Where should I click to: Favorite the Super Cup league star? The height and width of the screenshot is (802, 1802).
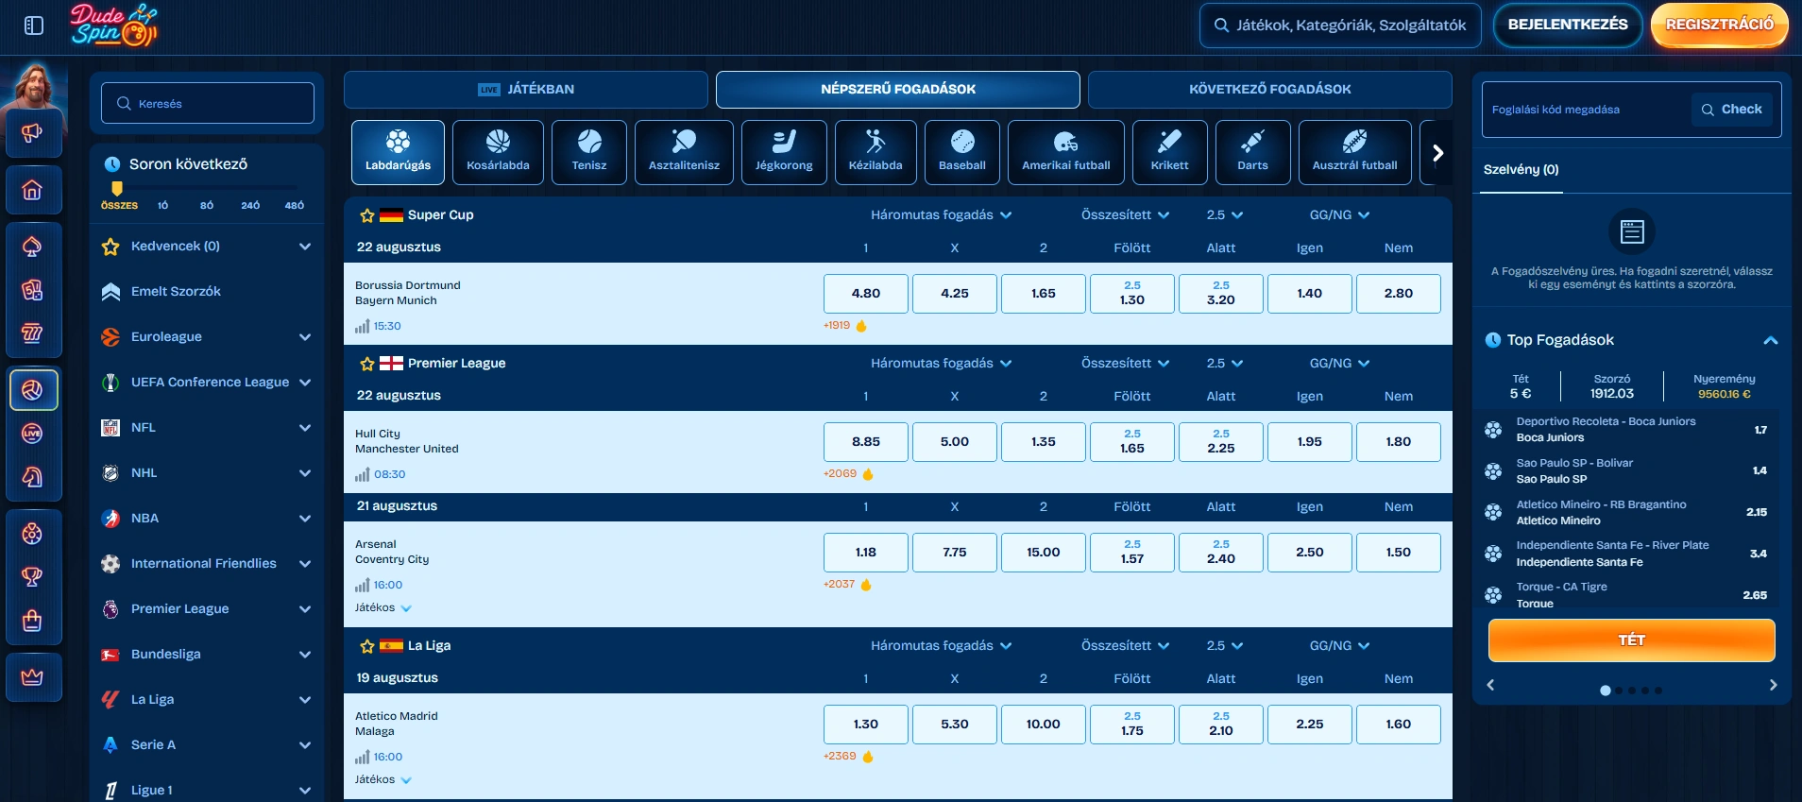click(x=367, y=215)
